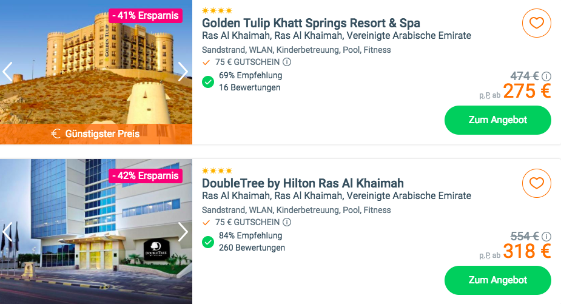Viewport: 561px width, 304px height.
Task: Open the 16 Bewertungen reviews link
Action: coord(250,87)
